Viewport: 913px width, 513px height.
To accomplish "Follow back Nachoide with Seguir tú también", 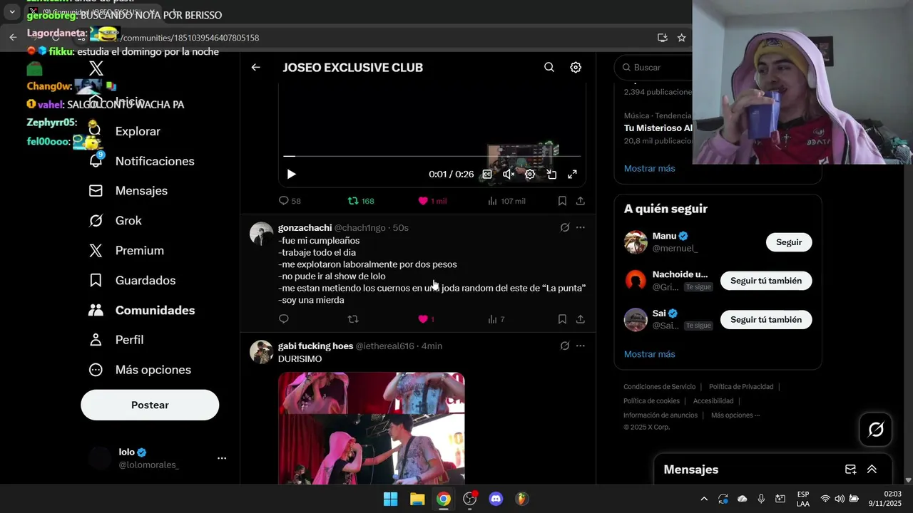I will point(766,281).
